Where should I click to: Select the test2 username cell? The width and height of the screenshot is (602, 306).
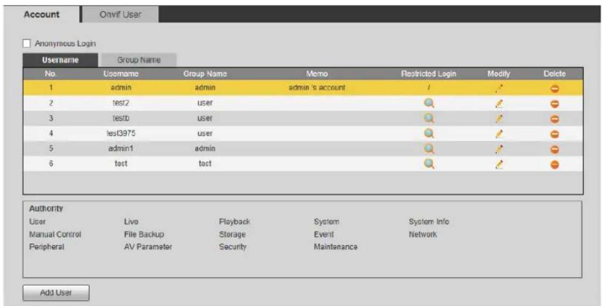(121, 103)
